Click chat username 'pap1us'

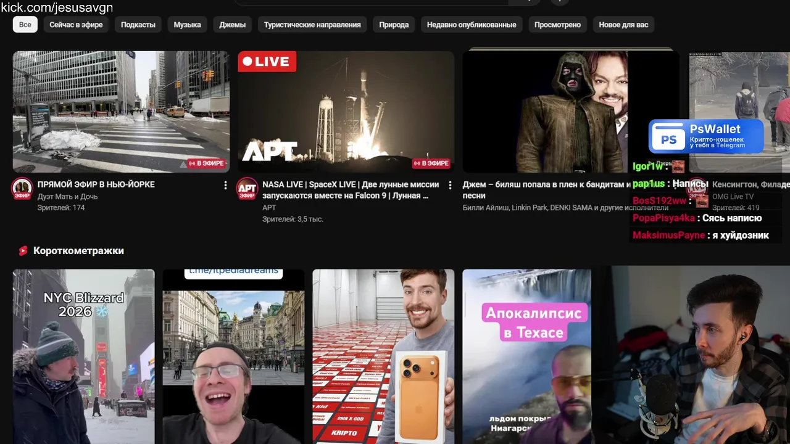(x=649, y=184)
